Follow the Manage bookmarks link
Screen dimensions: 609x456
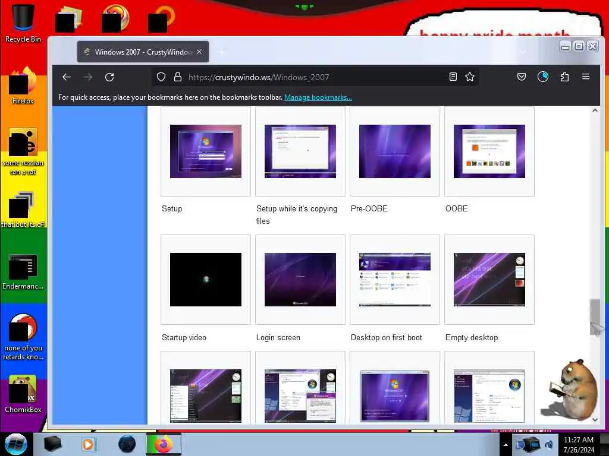coord(318,97)
